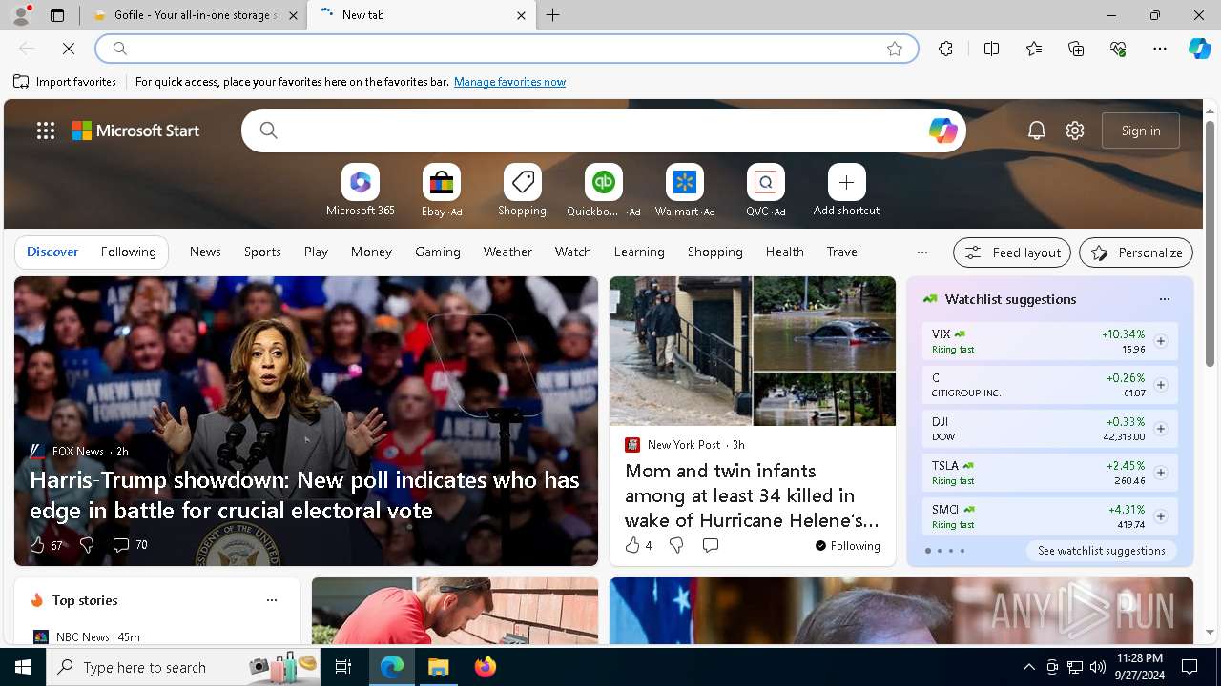The image size is (1221, 686).
Task: Open the notifications bell
Action: click(1036, 131)
